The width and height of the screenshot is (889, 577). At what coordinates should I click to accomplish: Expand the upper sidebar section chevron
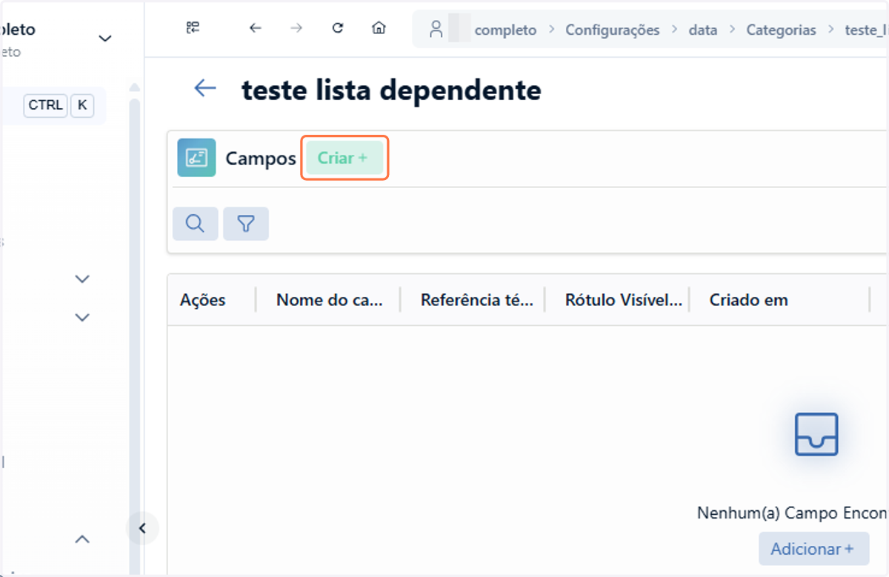click(x=83, y=279)
